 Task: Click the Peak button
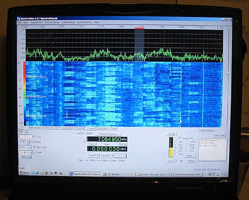170,161
